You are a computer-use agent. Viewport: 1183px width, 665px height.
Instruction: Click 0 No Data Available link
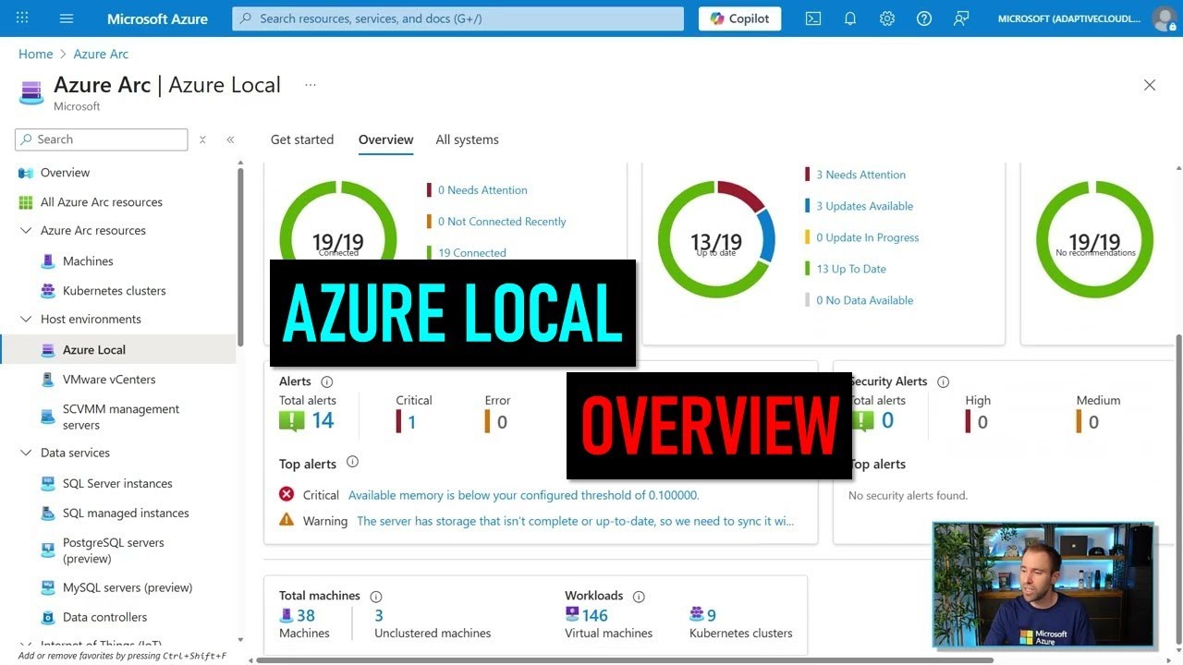(864, 300)
